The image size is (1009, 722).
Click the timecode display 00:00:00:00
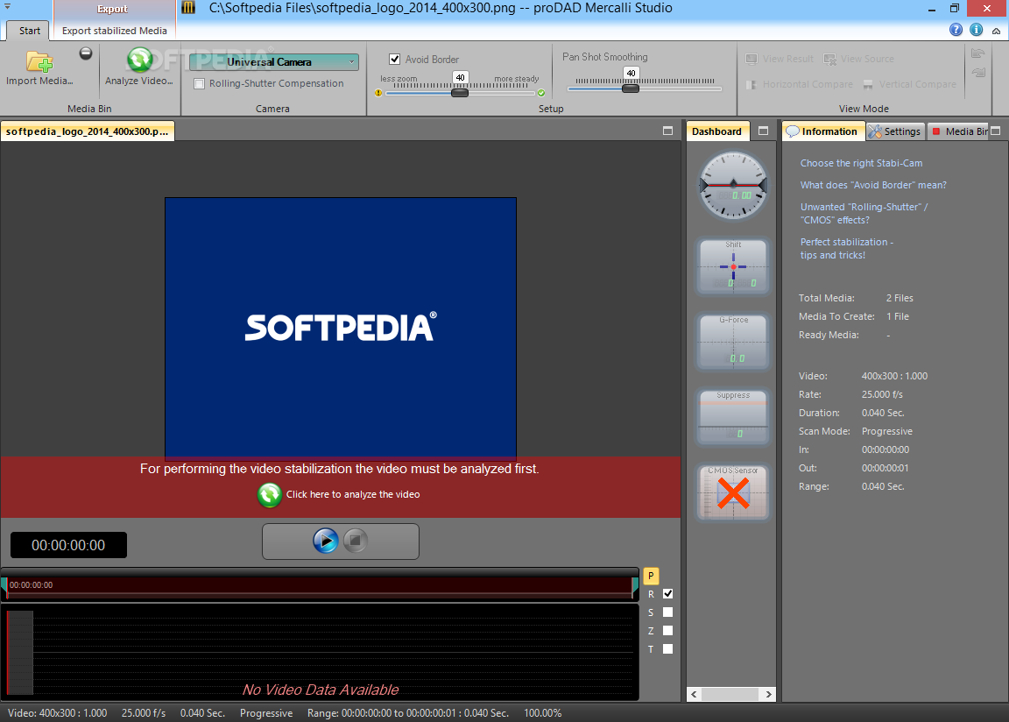click(x=68, y=545)
